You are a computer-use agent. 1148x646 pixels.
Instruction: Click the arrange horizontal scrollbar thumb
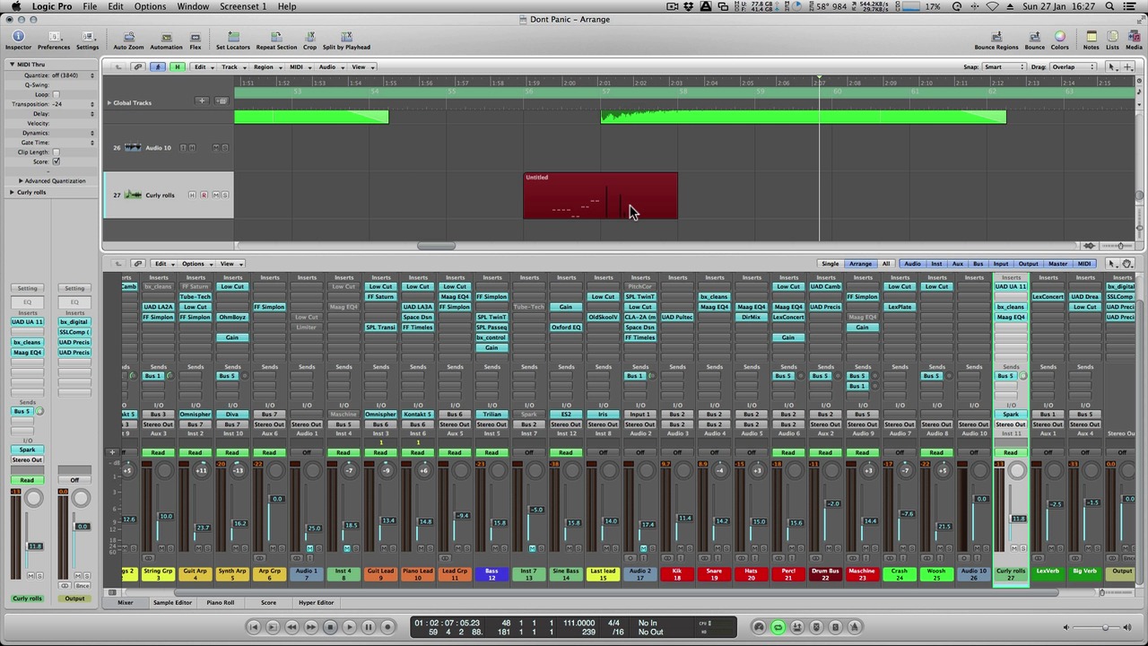click(x=436, y=246)
